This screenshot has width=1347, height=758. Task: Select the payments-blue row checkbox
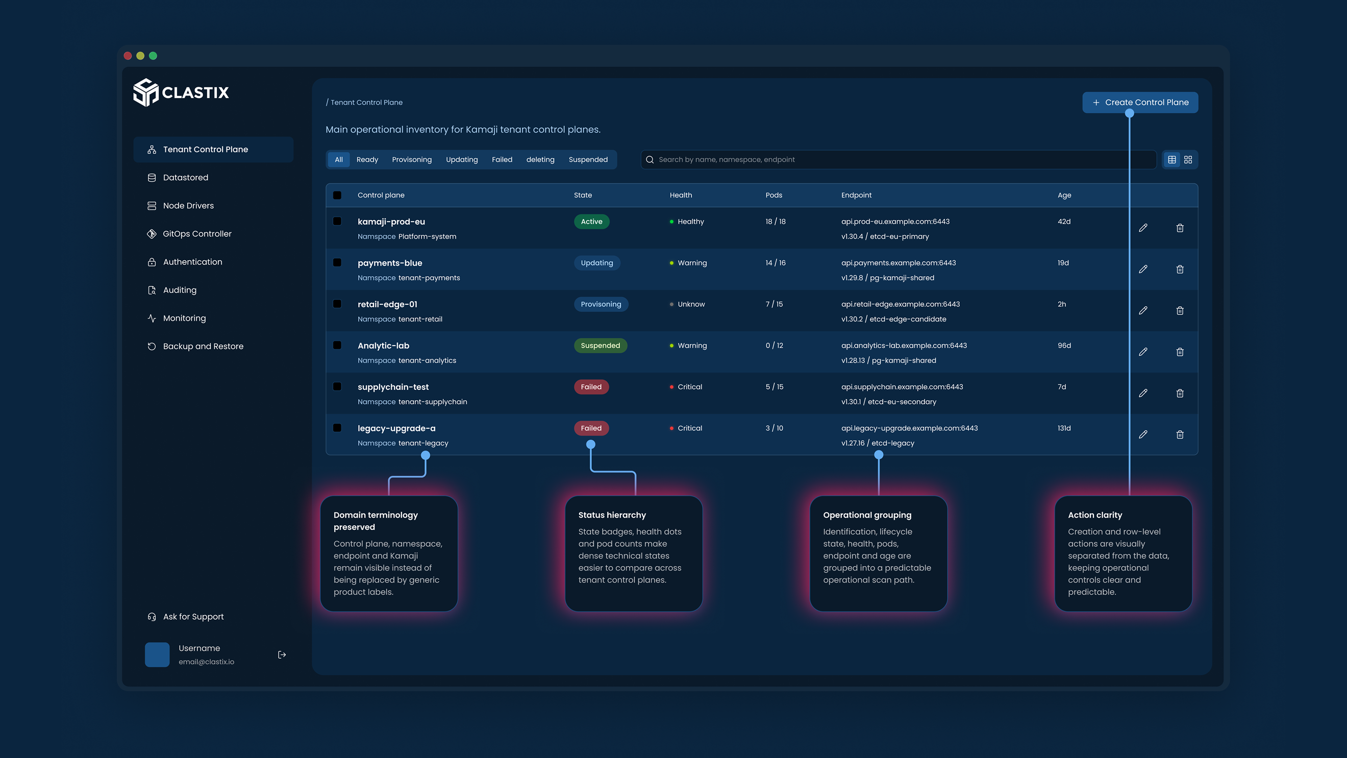pos(337,262)
